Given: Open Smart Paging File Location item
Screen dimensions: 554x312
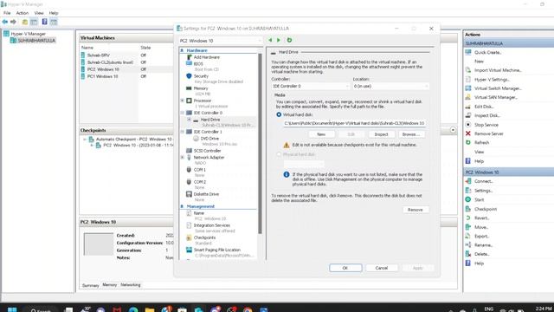Looking at the screenshot, I should pos(217,250).
